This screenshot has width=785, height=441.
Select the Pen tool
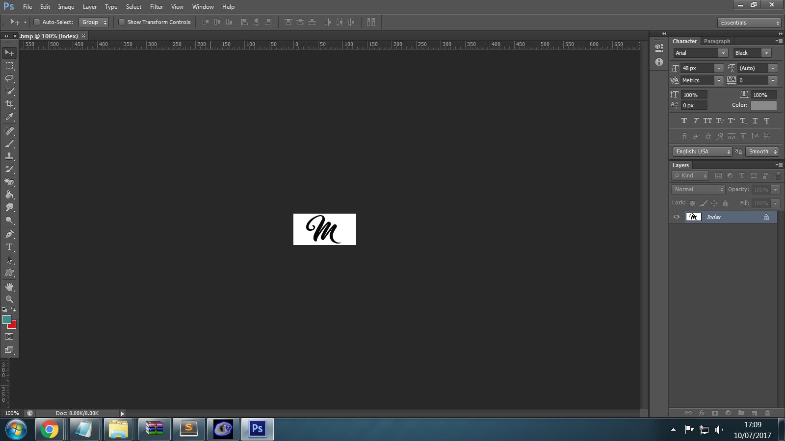tap(9, 234)
